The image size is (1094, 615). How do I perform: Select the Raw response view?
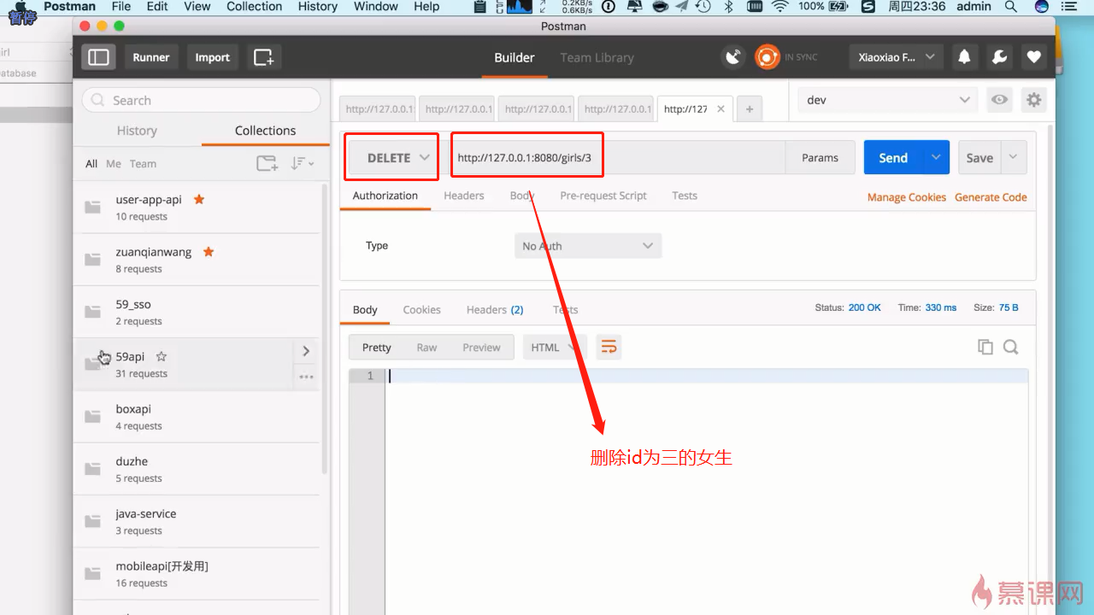426,347
